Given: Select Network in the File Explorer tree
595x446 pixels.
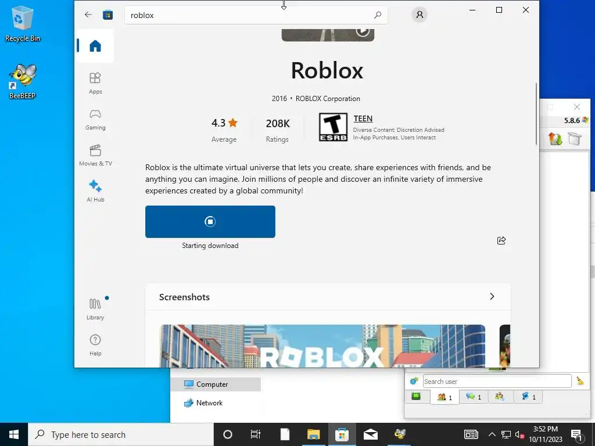Looking at the screenshot, I should (x=203, y=403).
